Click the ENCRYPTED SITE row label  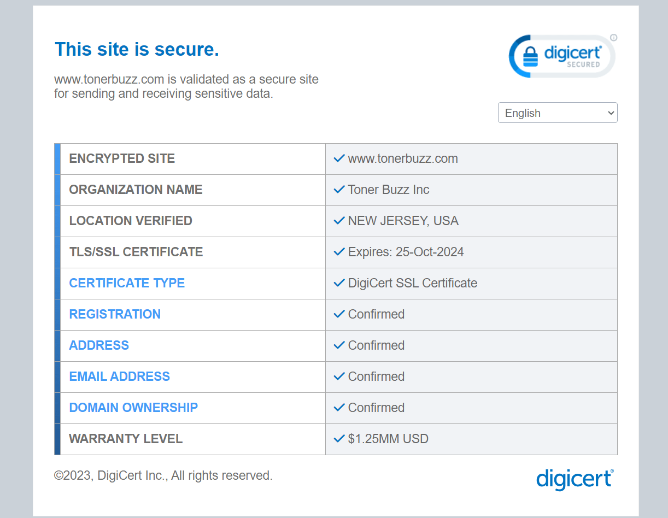(122, 158)
